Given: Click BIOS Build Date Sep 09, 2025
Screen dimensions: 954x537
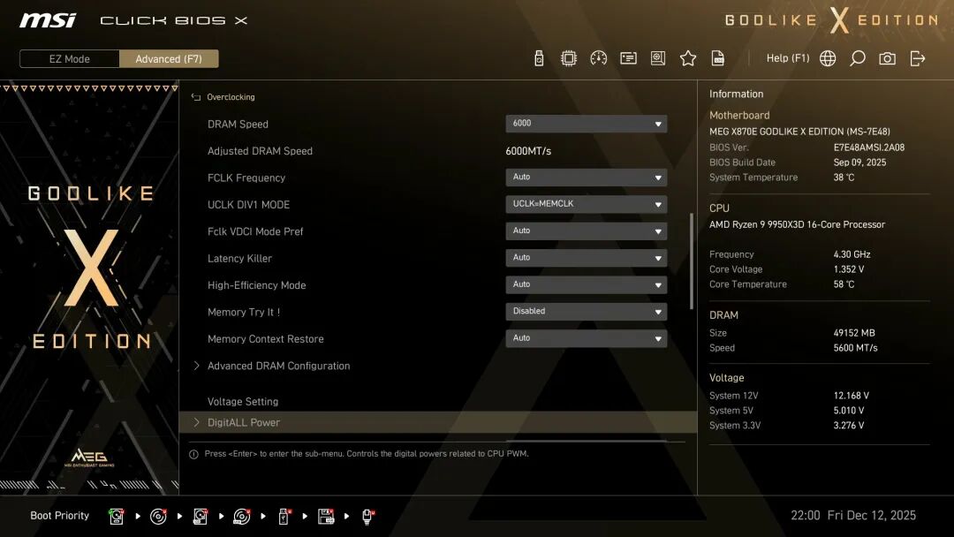Looking at the screenshot, I should click(859, 163).
